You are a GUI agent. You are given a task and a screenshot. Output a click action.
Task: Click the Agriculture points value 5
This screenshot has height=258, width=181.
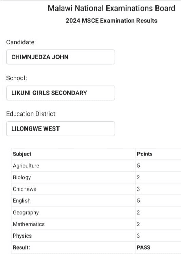coord(138,166)
